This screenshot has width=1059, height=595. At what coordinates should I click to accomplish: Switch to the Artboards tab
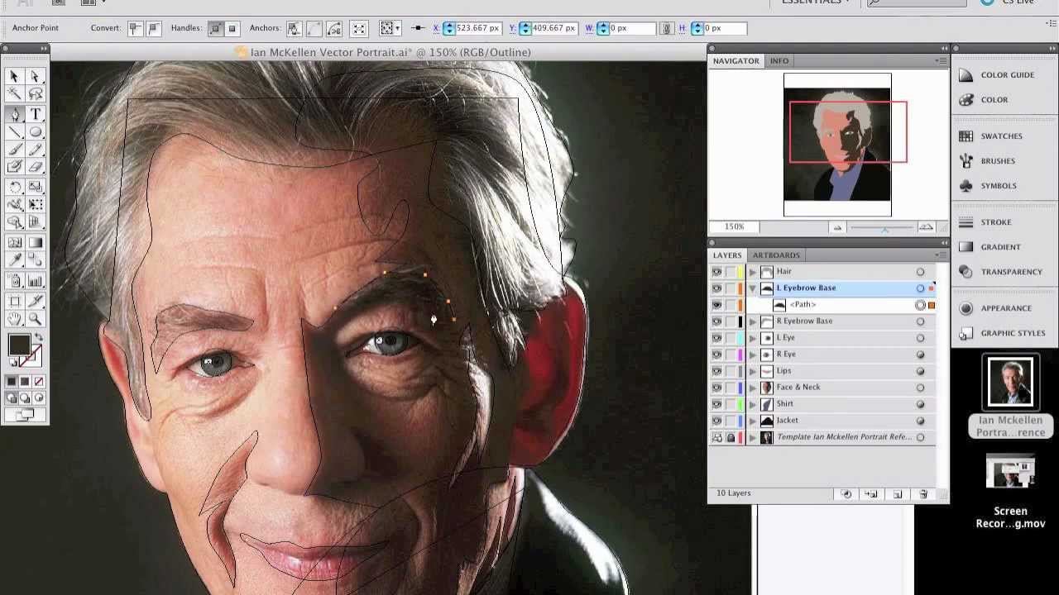775,255
